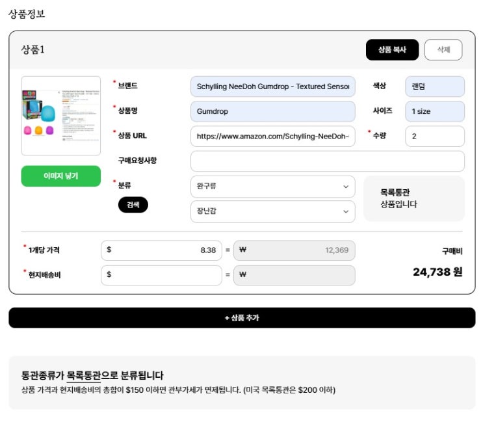483x422 pixels.
Task: Open the 장난감 subcategory dropdown
Action: [x=272, y=211]
